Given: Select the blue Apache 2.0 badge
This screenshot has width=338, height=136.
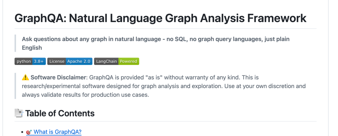Looking at the screenshot, I should point(79,61).
